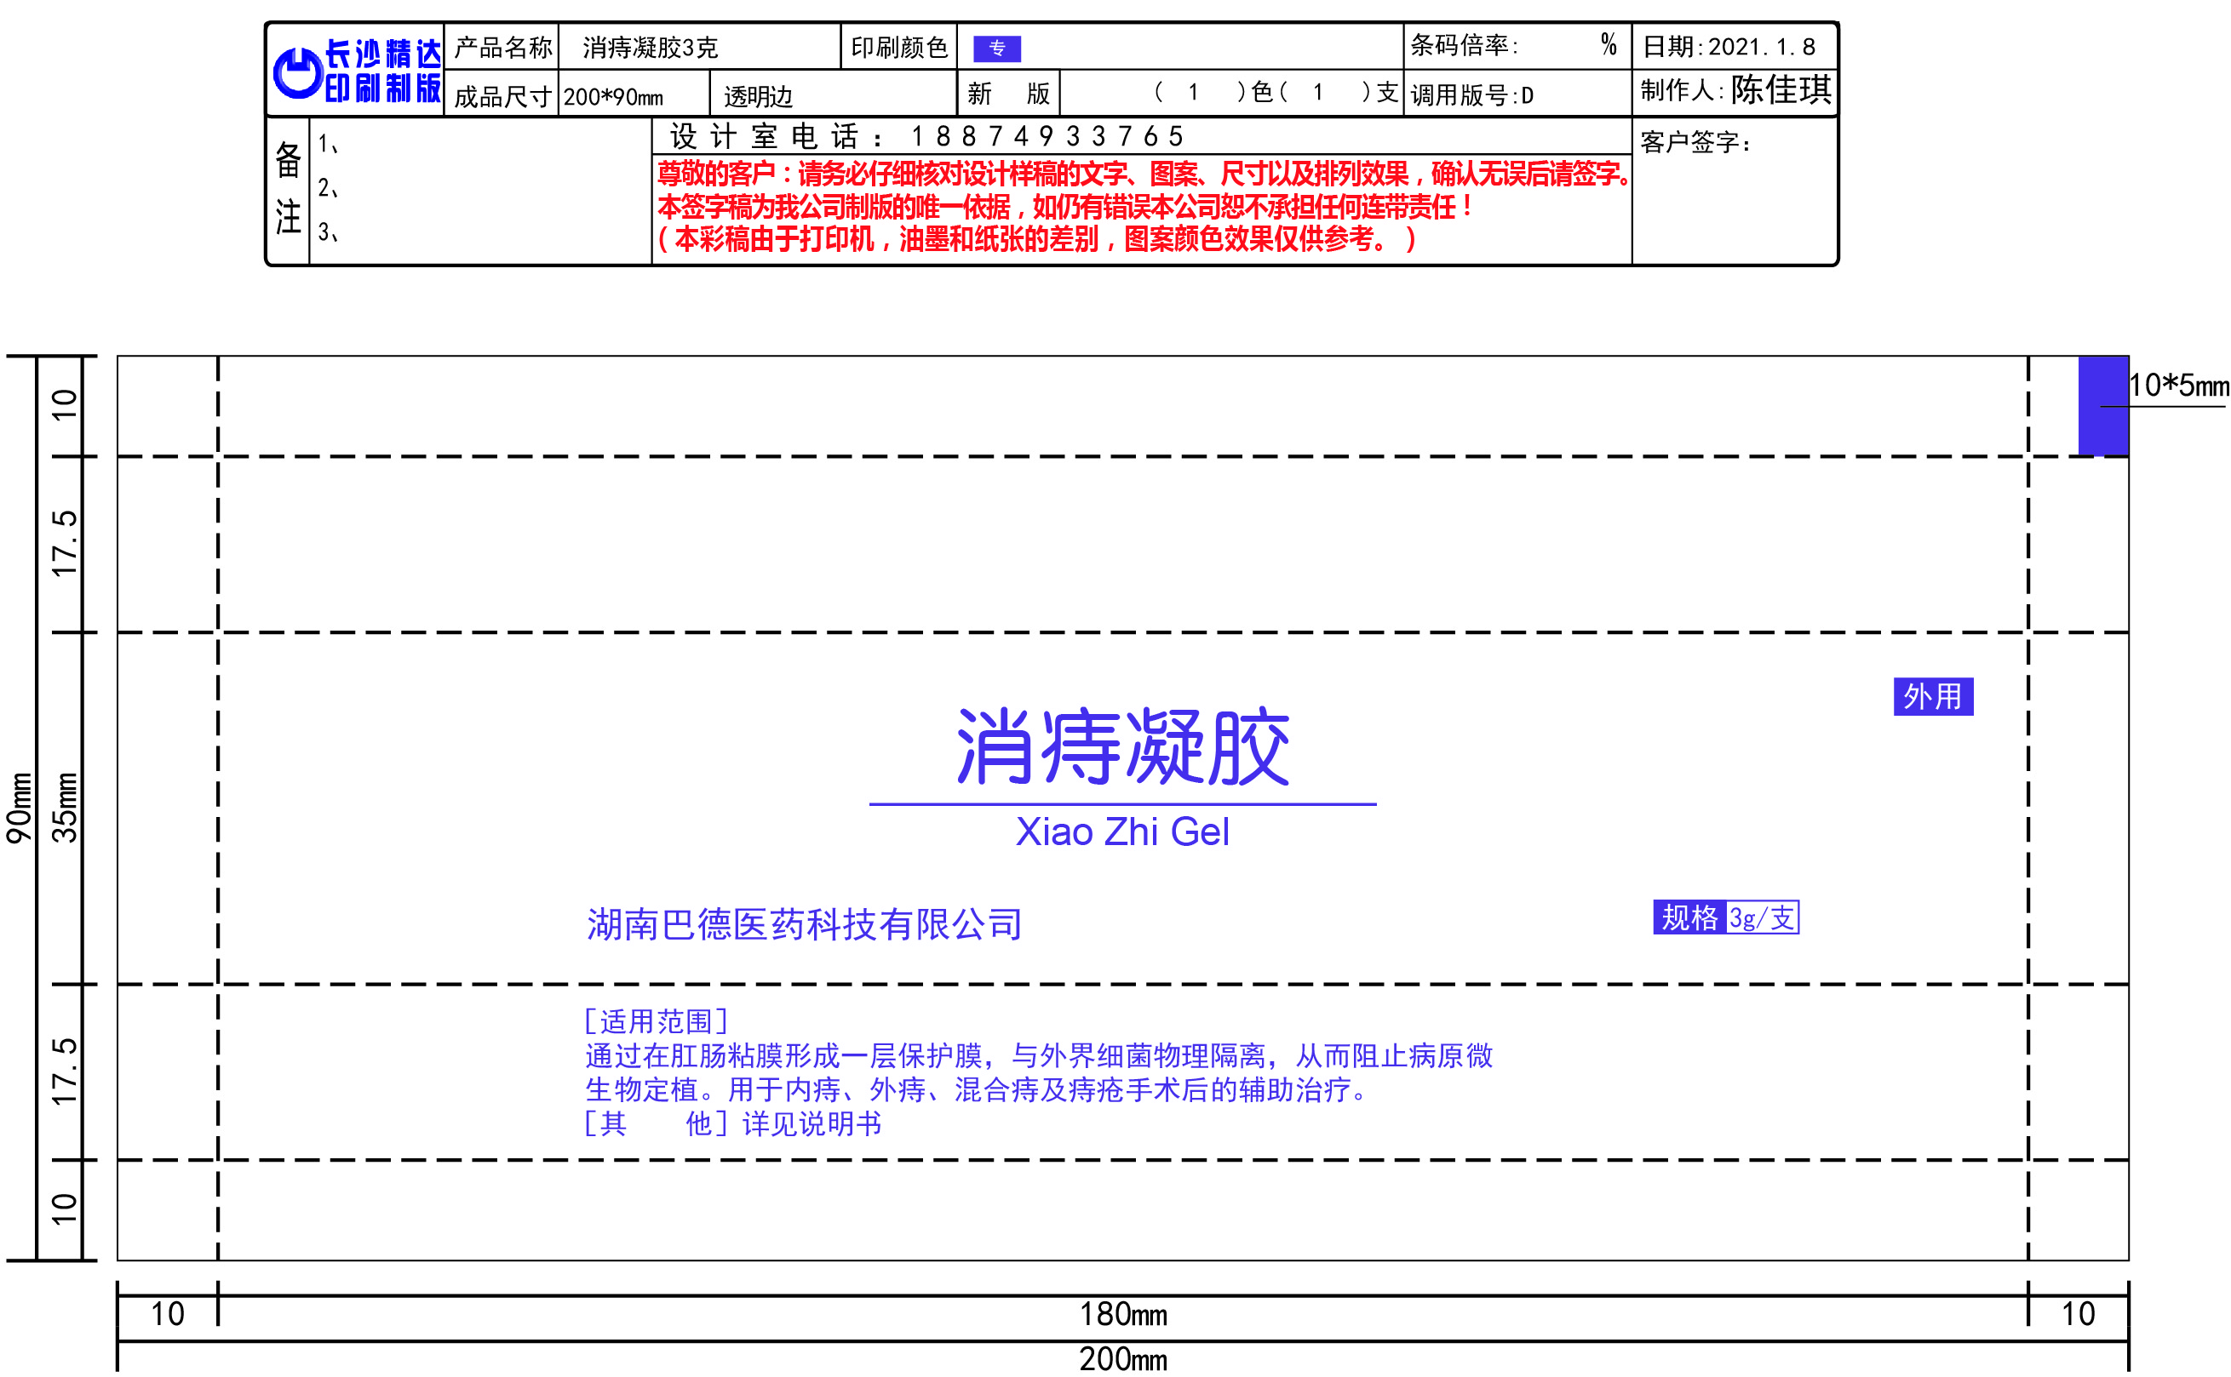
Task: Click the 备注 label
Action: point(288,189)
